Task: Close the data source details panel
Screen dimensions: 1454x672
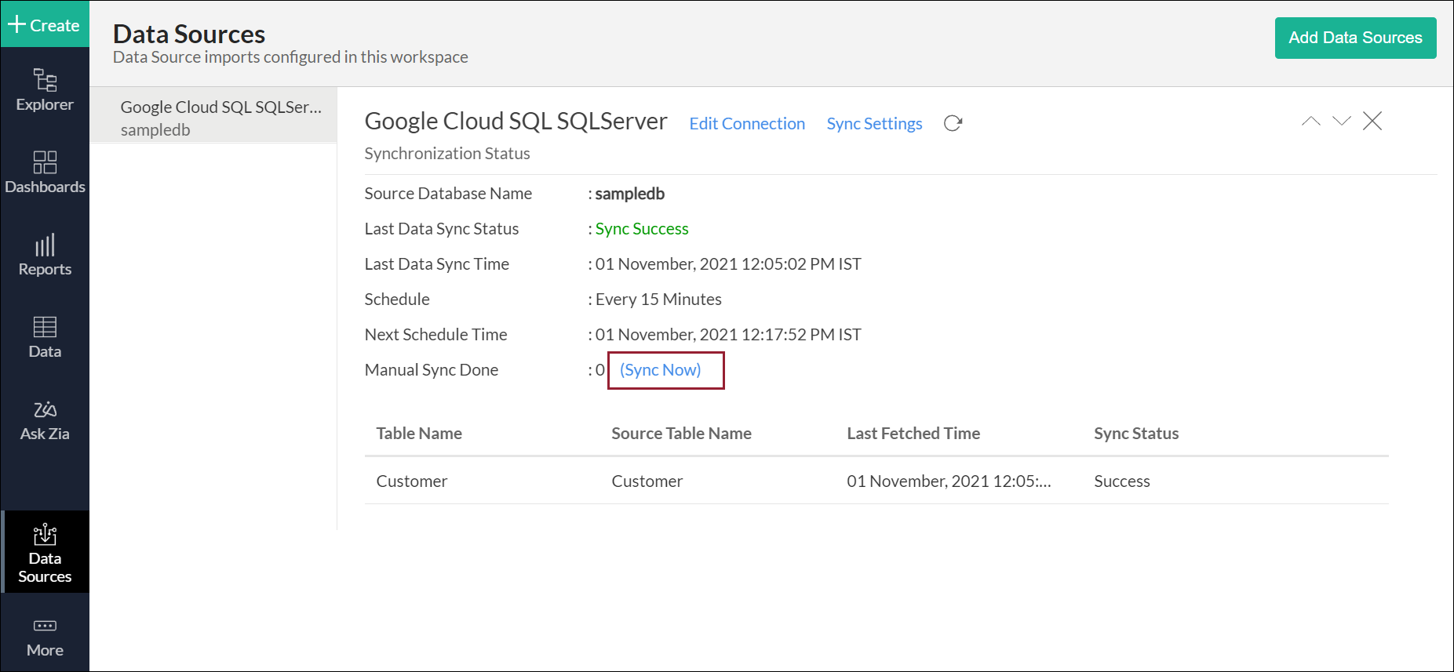Action: (1372, 121)
